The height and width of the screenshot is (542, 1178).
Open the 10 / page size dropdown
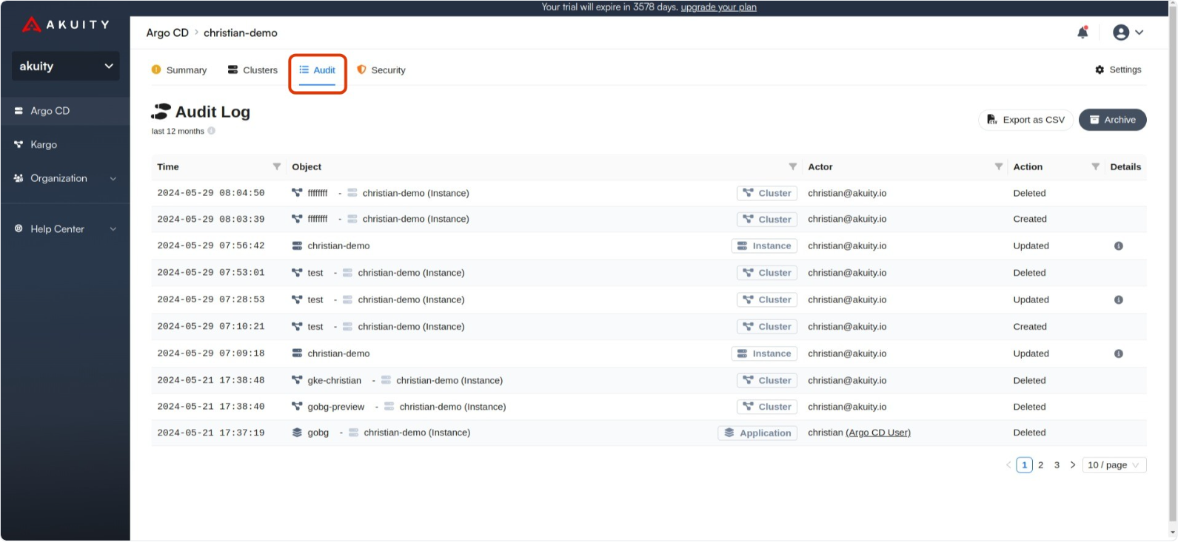1114,465
